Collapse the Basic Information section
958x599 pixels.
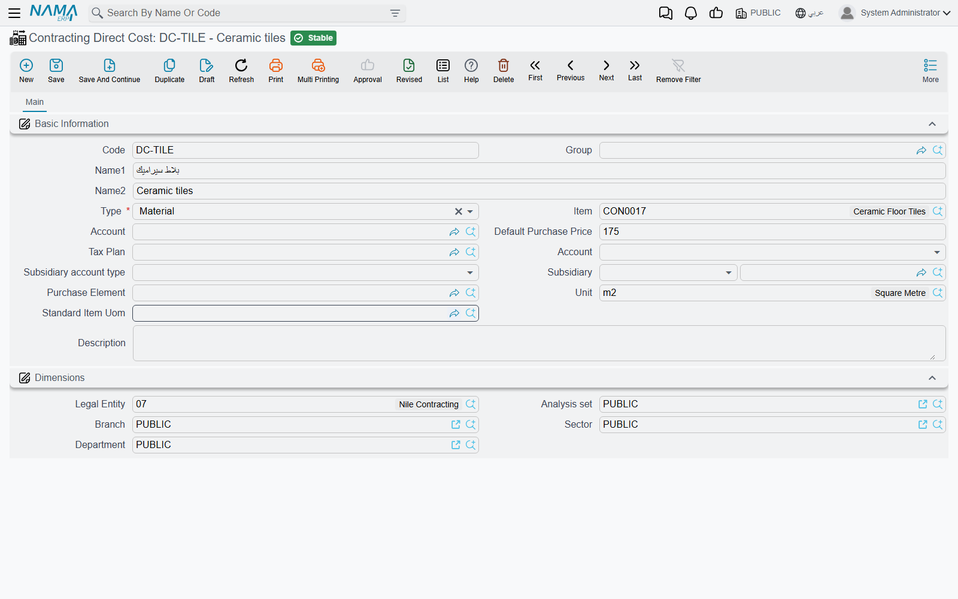(932, 124)
